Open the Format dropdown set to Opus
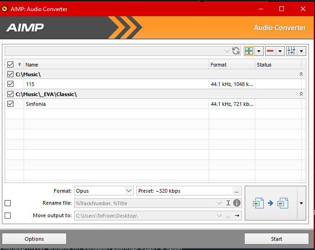Screen dimensions: 315x250 104,191
